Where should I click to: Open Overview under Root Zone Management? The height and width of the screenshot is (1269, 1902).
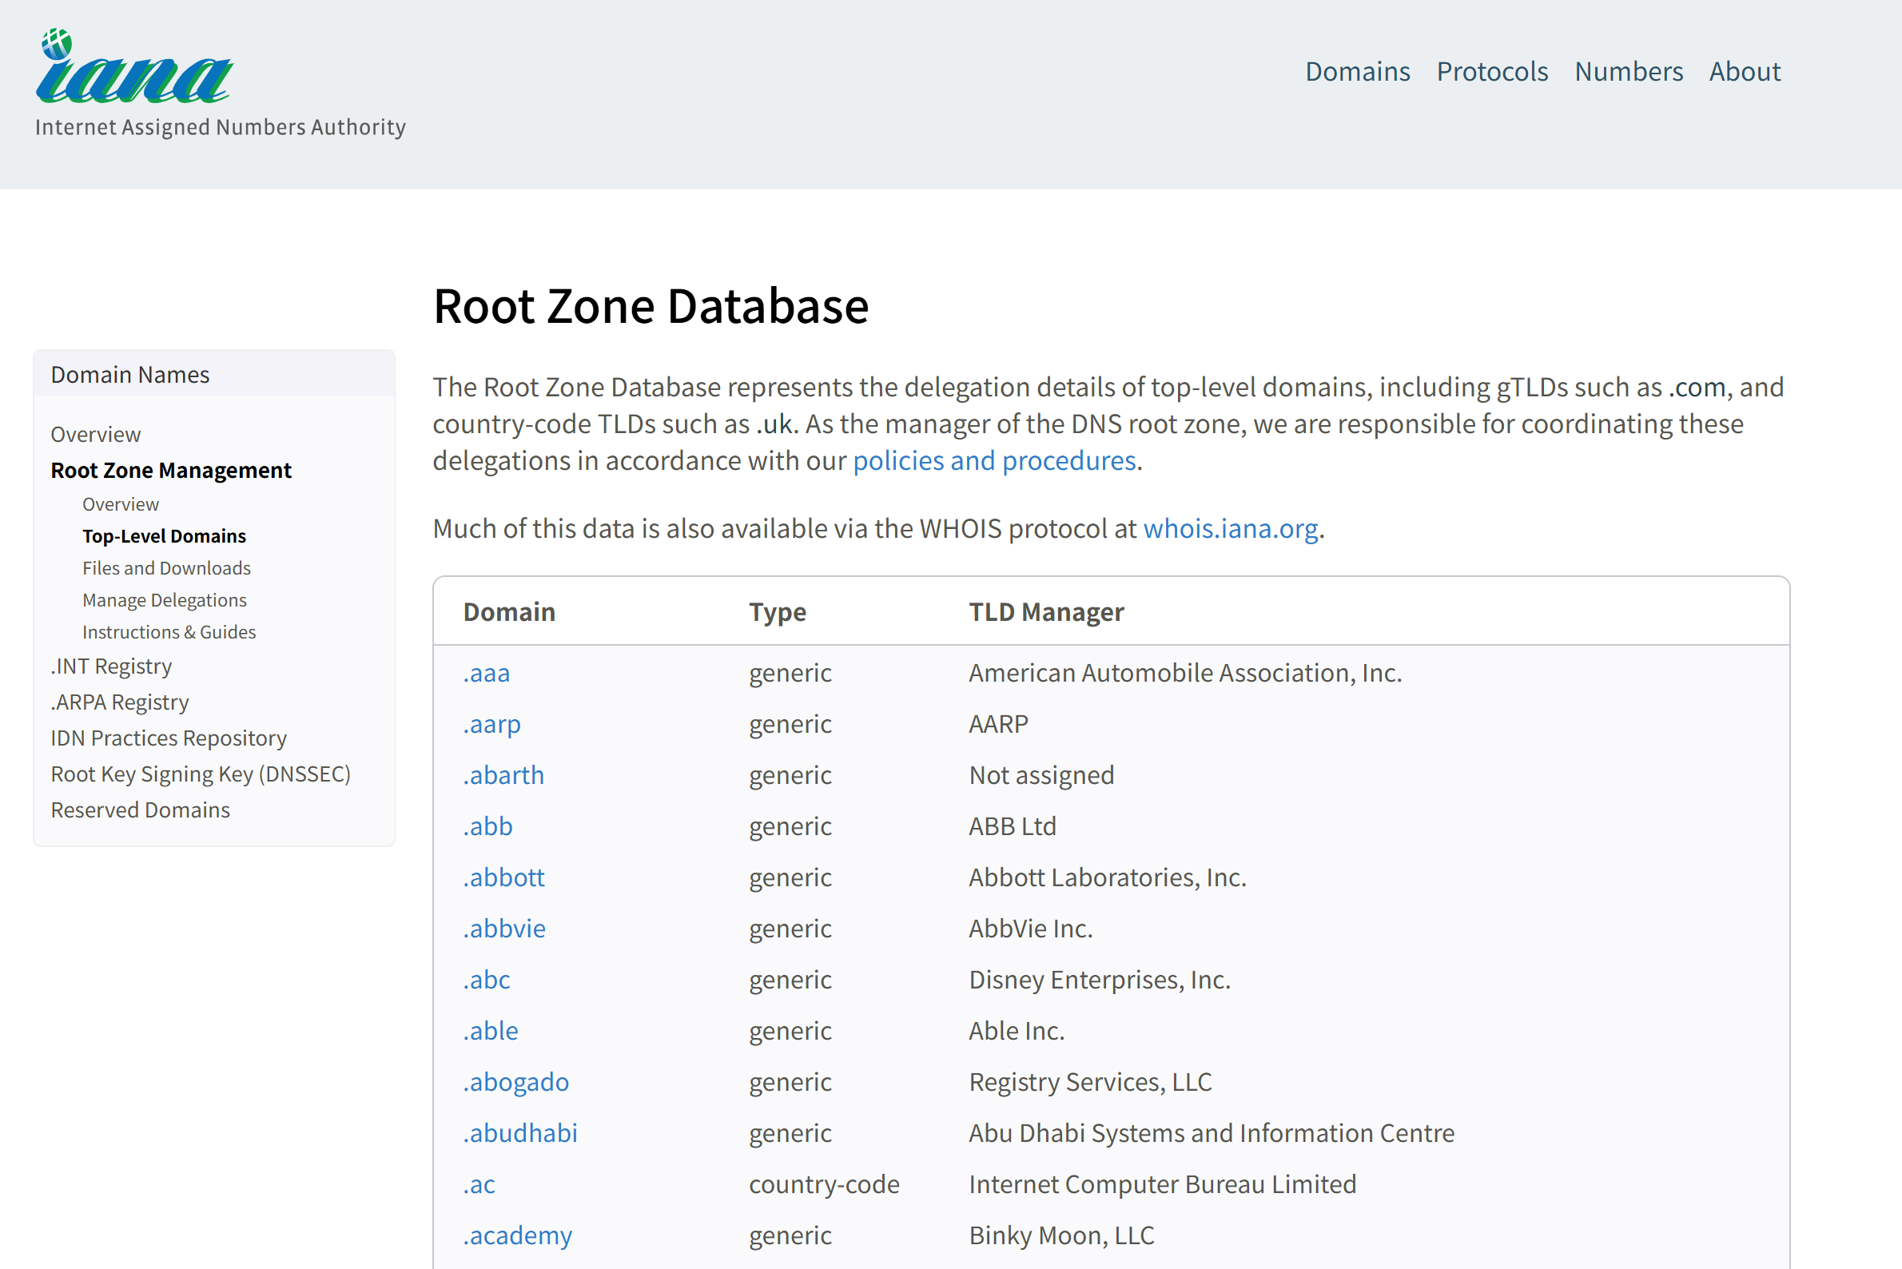[x=121, y=504]
